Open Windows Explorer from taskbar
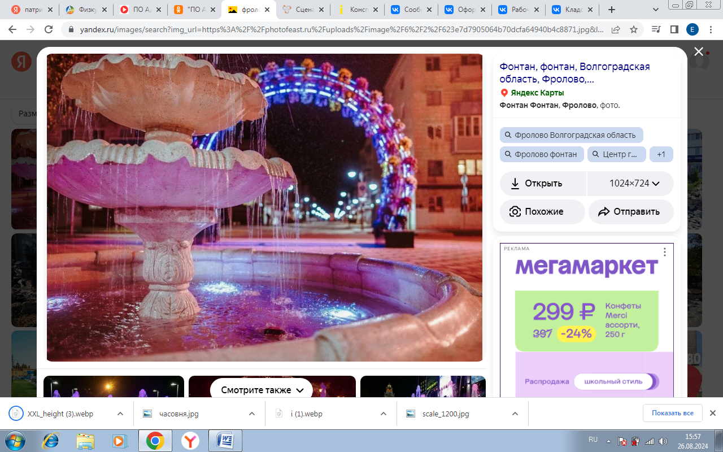 [x=85, y=441]
